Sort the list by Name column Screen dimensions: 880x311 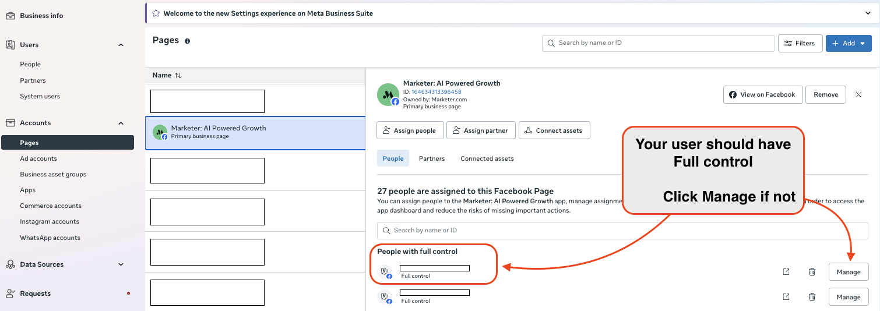point(167,75)
